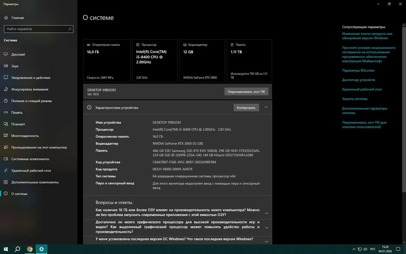The width and height of the screenshot is (406, 254).
Task: Click product code 00331-10000-00001-AA978
Action: pyautogui.click(x=173, y=169)
